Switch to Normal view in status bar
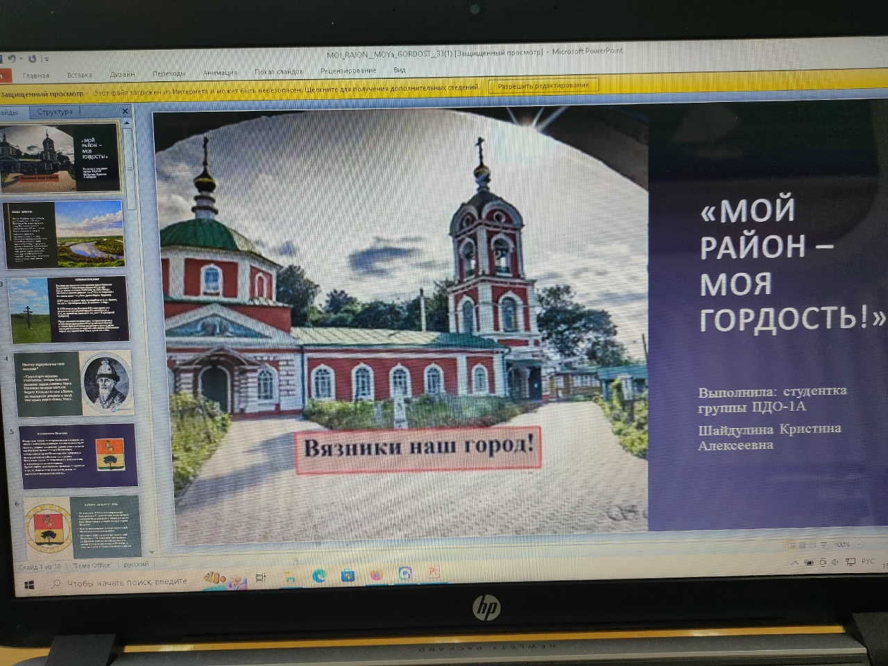Image resolution: width=888 pixels, height=666 pixels. (x=791, y=545)
